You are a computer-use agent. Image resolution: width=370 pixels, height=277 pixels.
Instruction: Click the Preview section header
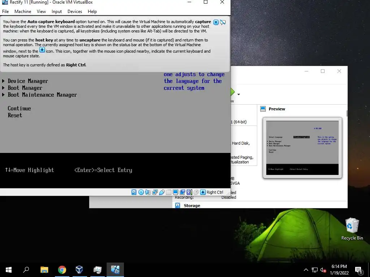[277, 109]
